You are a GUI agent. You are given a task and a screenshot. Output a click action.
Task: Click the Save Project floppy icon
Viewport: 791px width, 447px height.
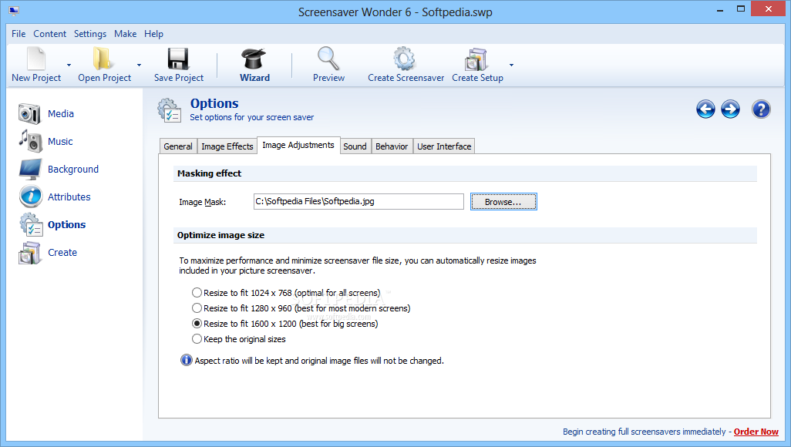pos(178,59)
